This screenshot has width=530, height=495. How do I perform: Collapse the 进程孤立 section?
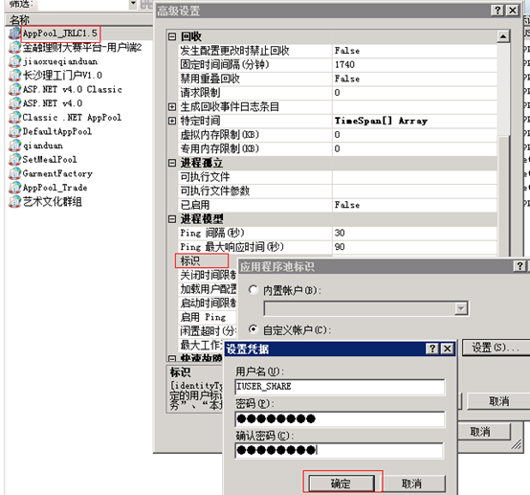(172, 163)
